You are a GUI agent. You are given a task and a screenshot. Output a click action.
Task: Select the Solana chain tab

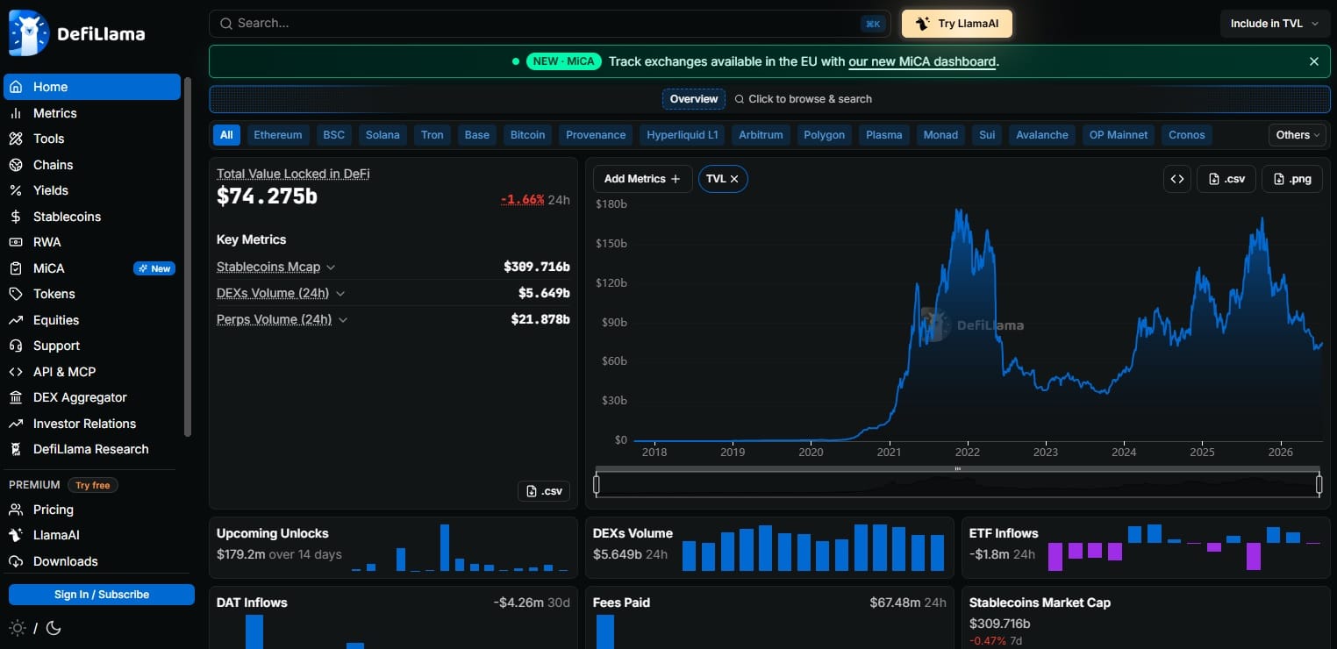pos(383,135)
